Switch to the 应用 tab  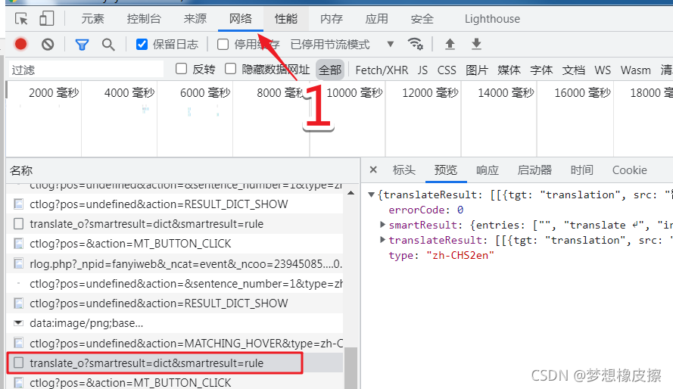(376, 19)
